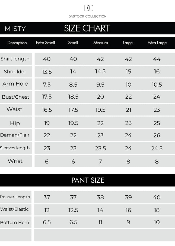Select the Trouser Length row label
175x246 pixels.
[15, 197]
